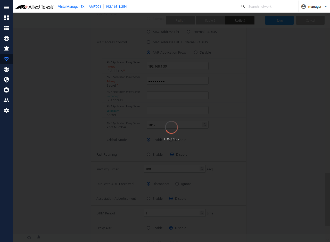This screenshot has height=242, width=330.
Task: Select the wireless Wi-Fi sidebar icon
Action: [6, 59]
